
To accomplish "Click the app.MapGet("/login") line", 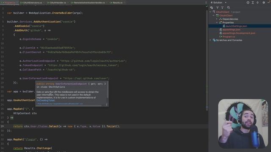I will pyautogui.click(x=27, y=139).
